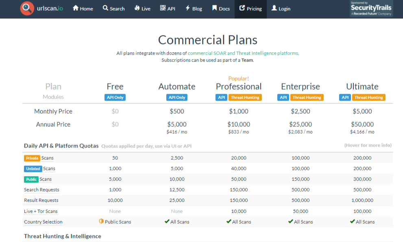
Task: Click Threat Hunting badge under Professional plan
Action: pos(245,97)
